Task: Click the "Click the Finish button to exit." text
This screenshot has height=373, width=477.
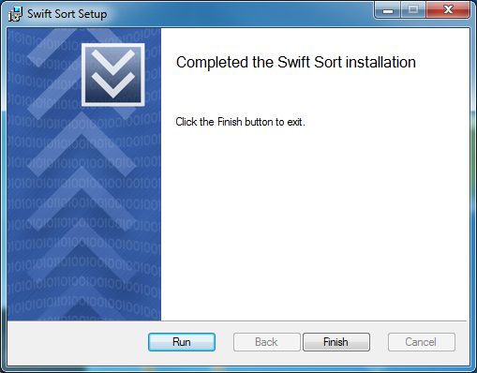Action: pos(240,122)
